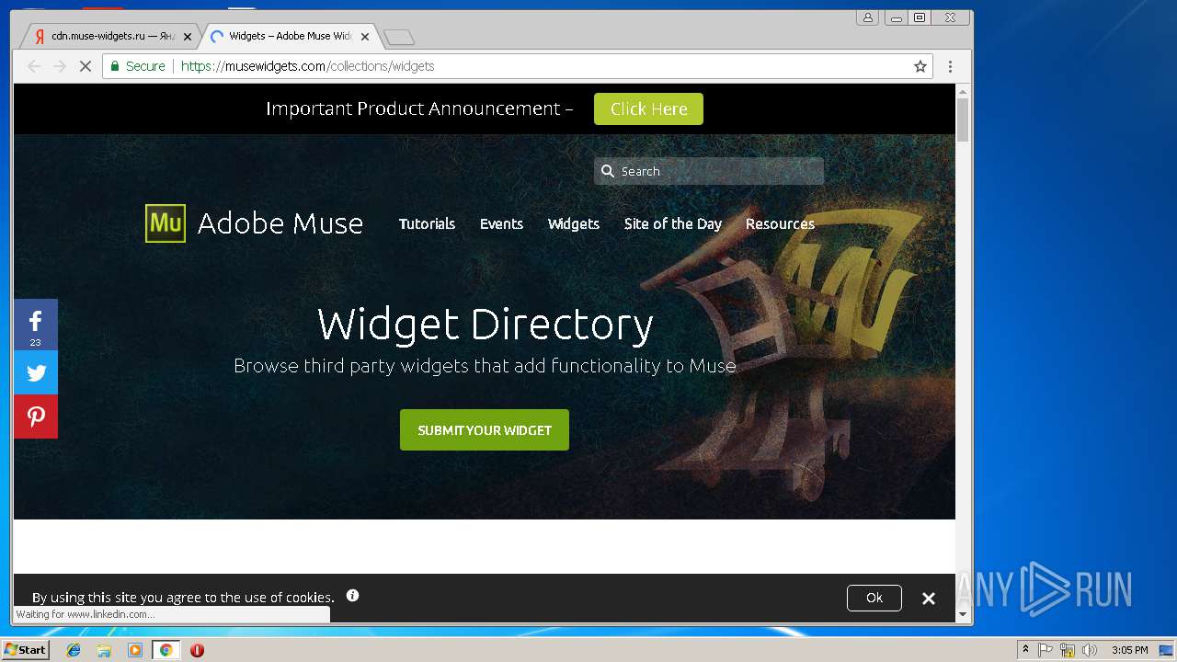Go back in browser history
The width and height of the screenshot is (1177, 662).
(x=34, y=66)
